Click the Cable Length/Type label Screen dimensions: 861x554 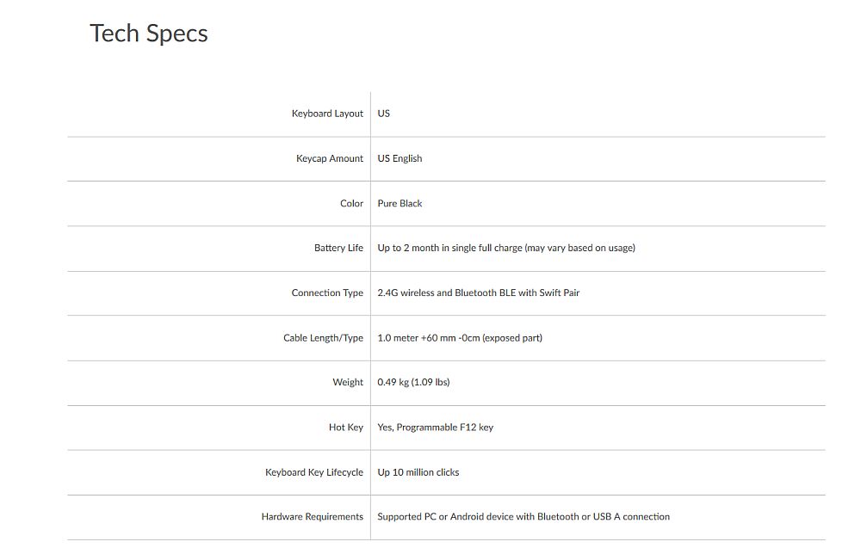point(323,338)
